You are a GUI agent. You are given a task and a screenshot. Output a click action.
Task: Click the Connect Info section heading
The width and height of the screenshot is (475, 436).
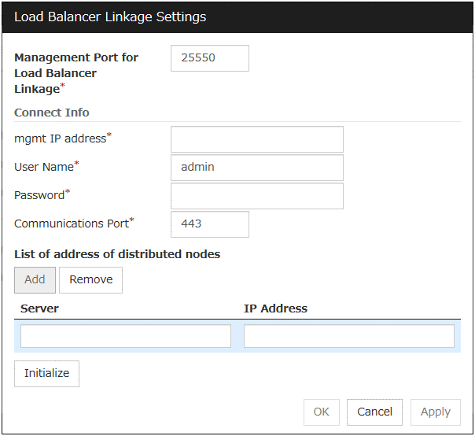[52, 113]
